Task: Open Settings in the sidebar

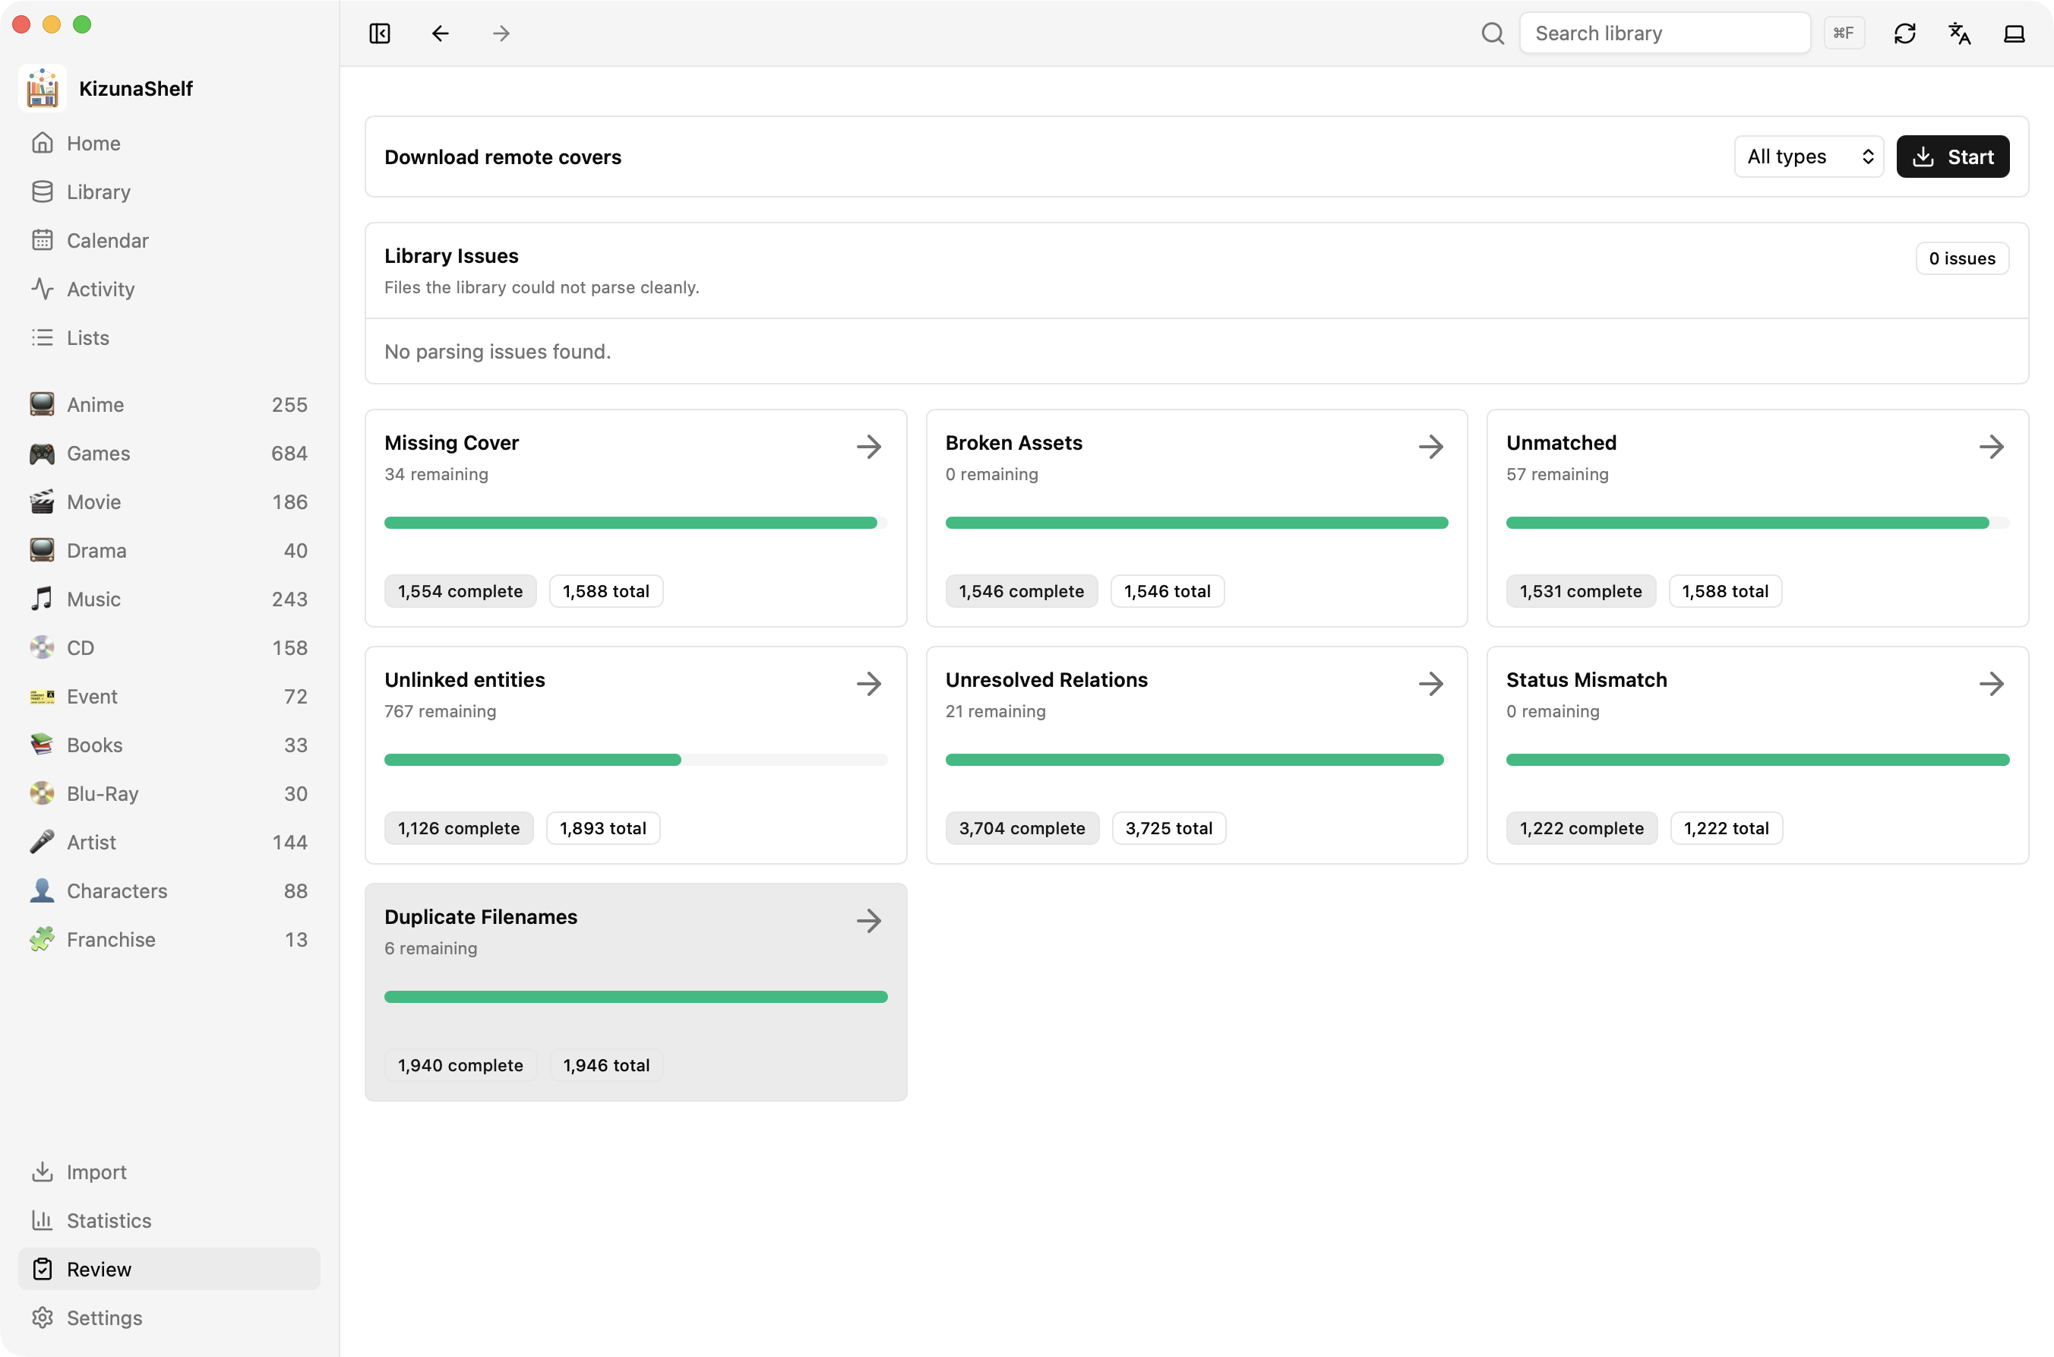Action: pos(169,1317)
